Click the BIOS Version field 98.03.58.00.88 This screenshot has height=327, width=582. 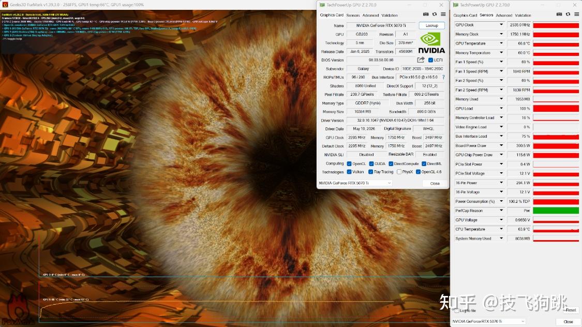(x=381, y=60)
